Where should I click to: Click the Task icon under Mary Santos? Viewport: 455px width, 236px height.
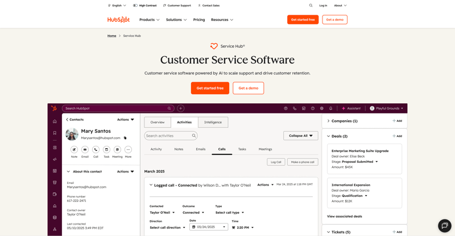coord(106,149)
